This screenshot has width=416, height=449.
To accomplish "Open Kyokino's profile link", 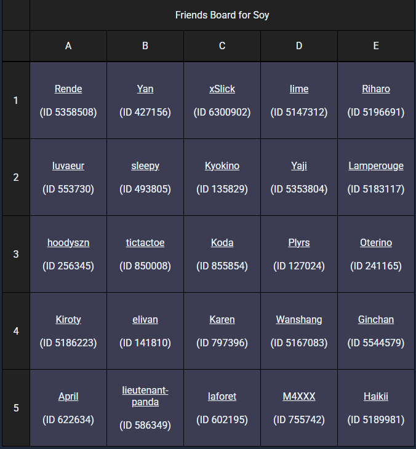I will [x=222, y=166].
